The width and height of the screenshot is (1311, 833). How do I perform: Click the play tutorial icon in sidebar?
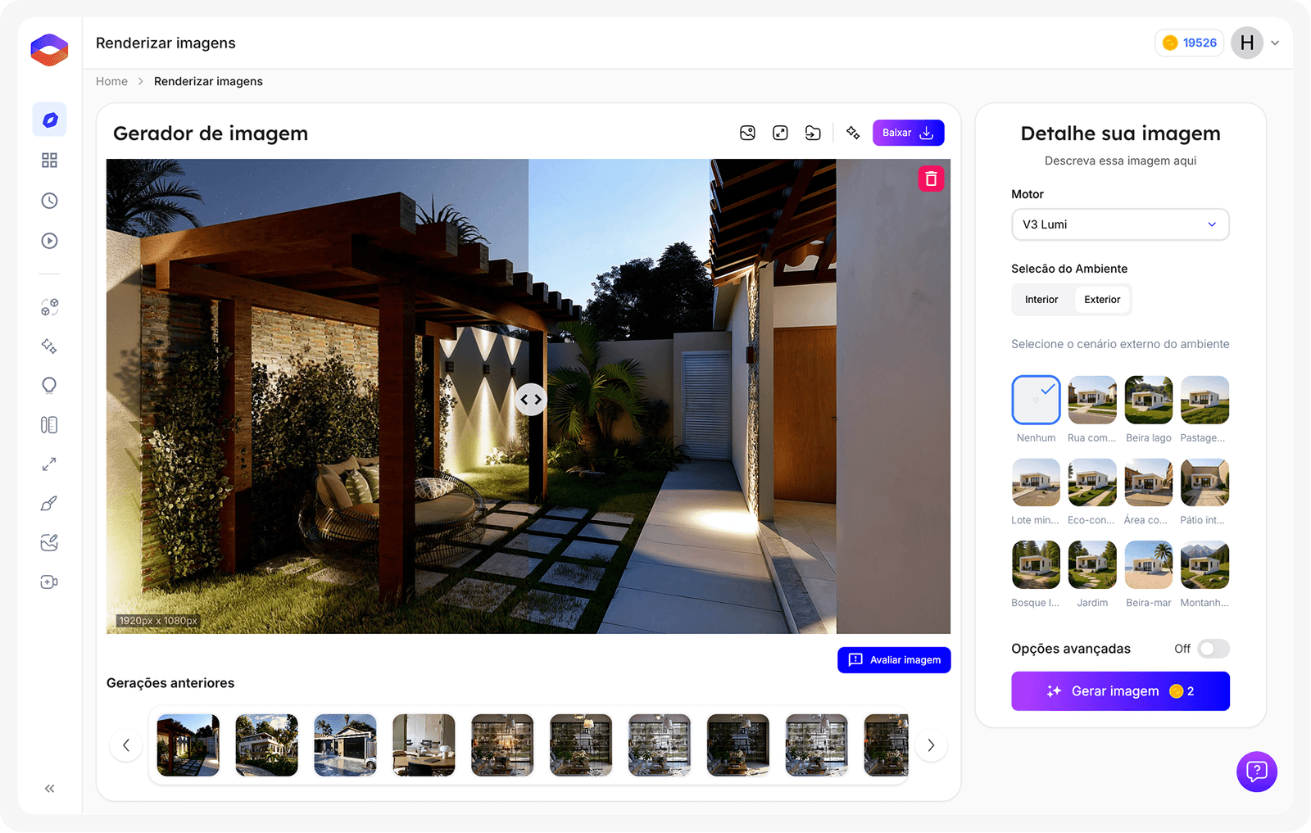pos(49,240)
